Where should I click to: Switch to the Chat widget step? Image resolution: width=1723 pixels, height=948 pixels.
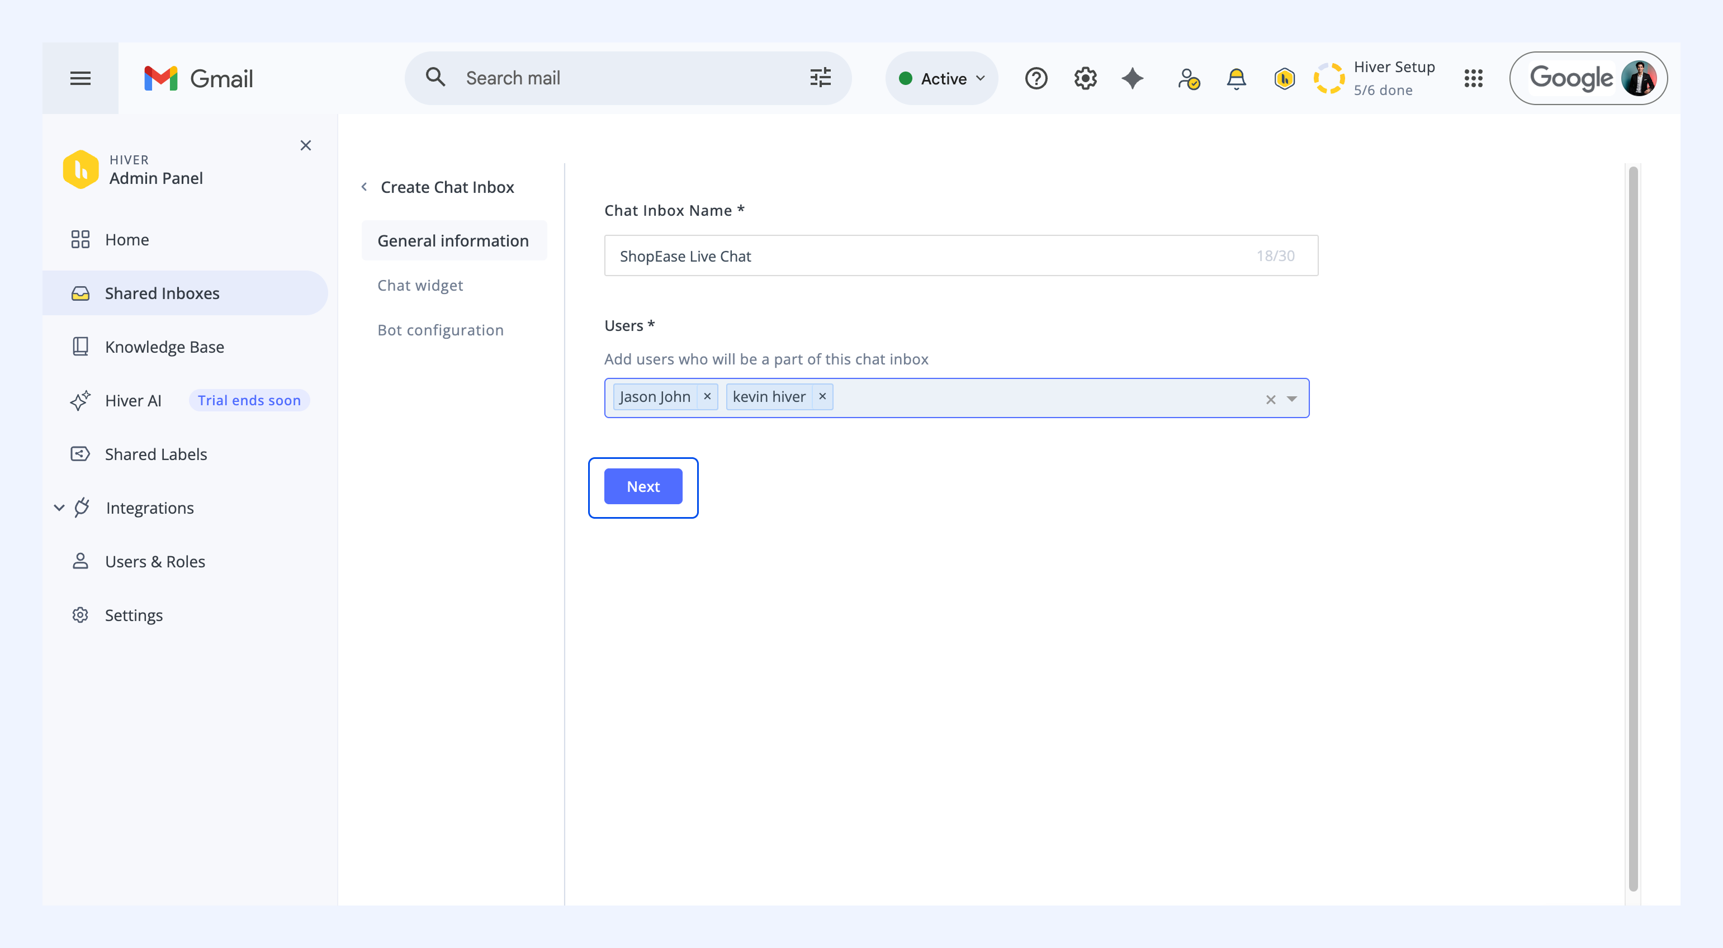point(420,286)
